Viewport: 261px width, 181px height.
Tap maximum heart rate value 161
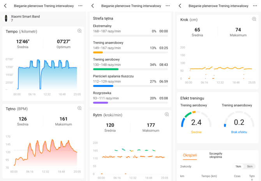63,119
